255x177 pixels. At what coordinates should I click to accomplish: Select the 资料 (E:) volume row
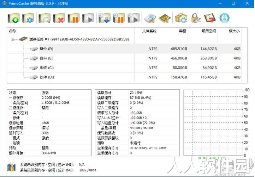124,58
